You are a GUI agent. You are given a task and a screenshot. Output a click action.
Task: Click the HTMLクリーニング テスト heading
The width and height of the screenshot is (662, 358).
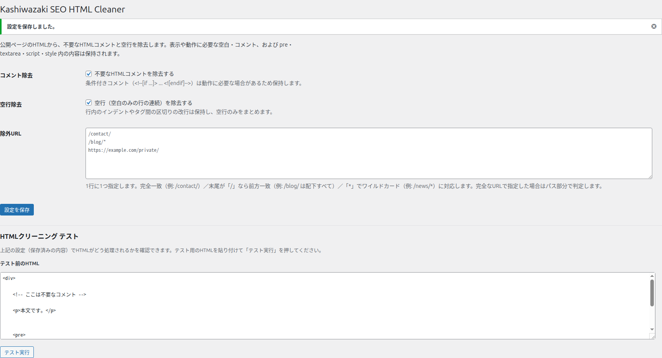pyautogui.click(x=39, y=236)
